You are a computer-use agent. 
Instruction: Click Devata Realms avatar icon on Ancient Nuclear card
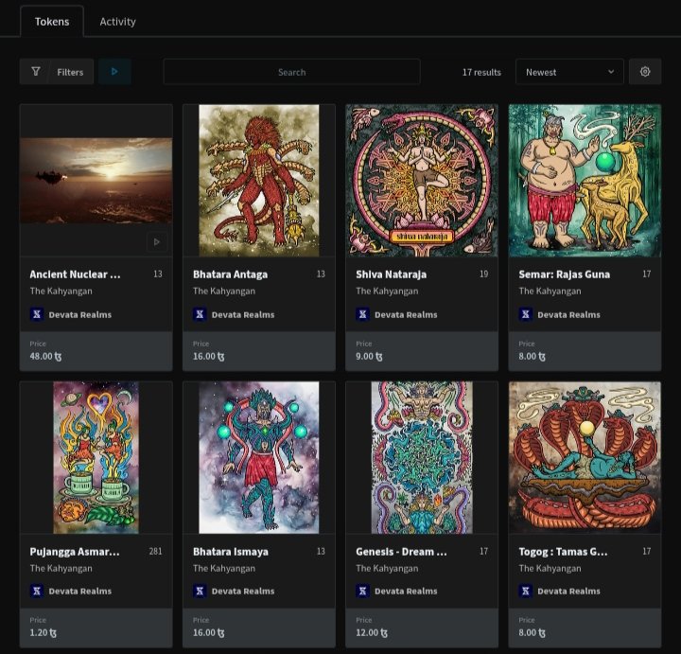point(37,314)
